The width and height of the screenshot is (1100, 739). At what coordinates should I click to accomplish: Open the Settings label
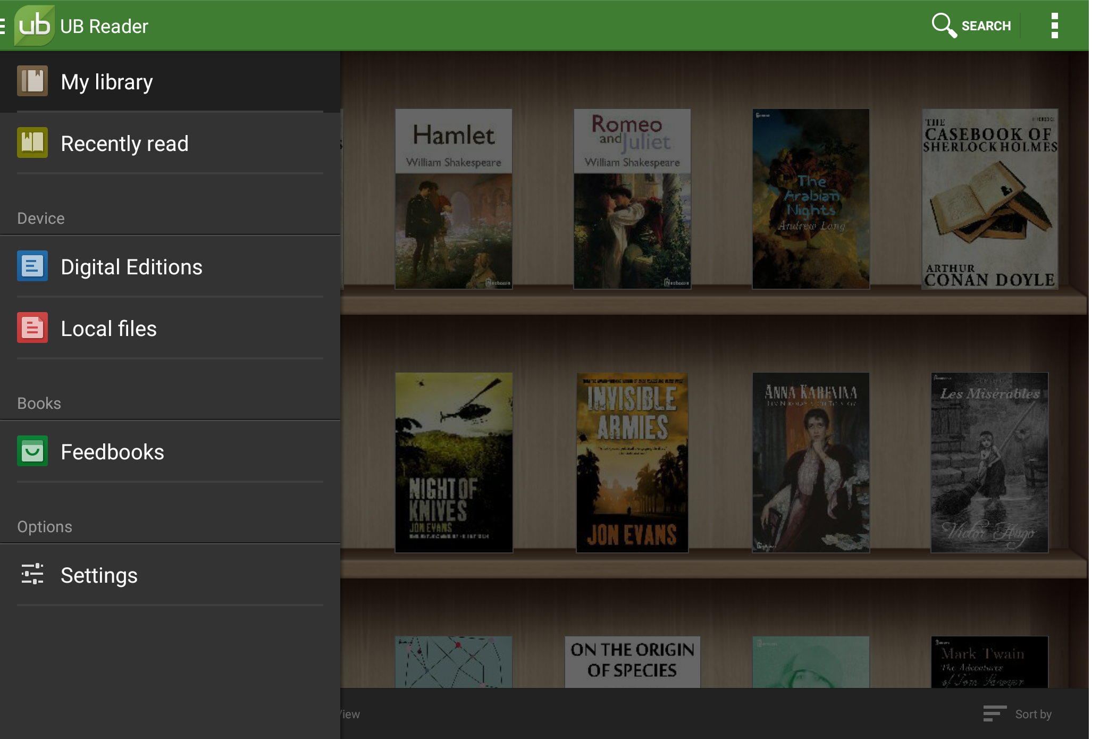coord(99,575)
